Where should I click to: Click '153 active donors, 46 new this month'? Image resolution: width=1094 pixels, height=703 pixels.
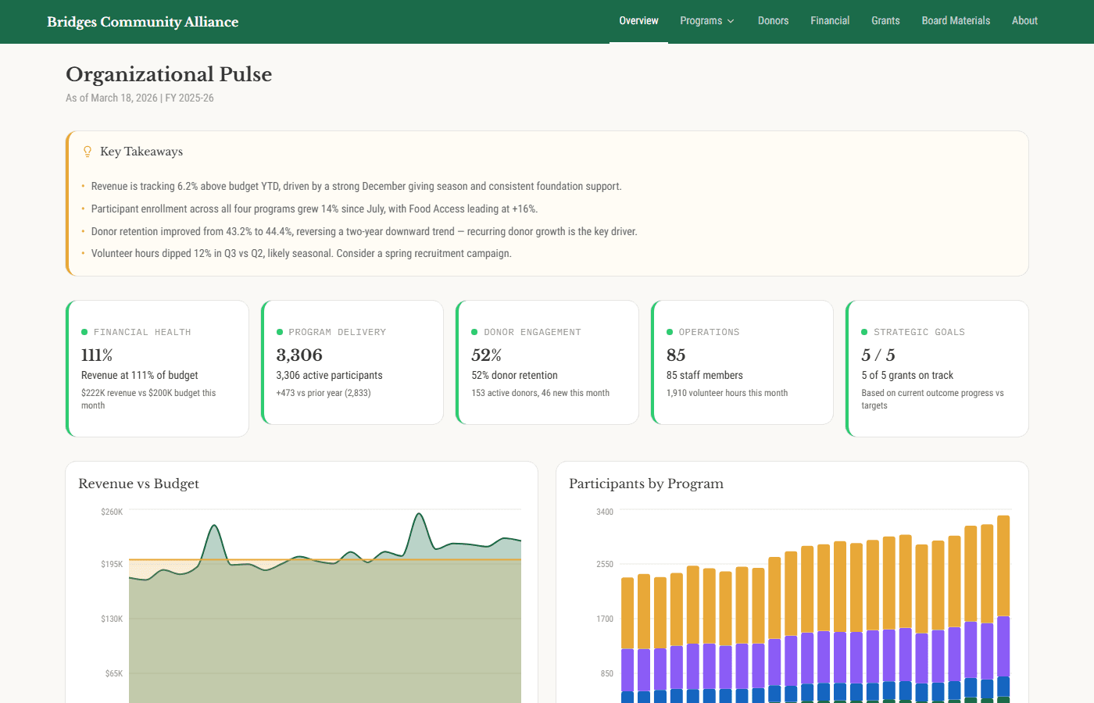540,393
